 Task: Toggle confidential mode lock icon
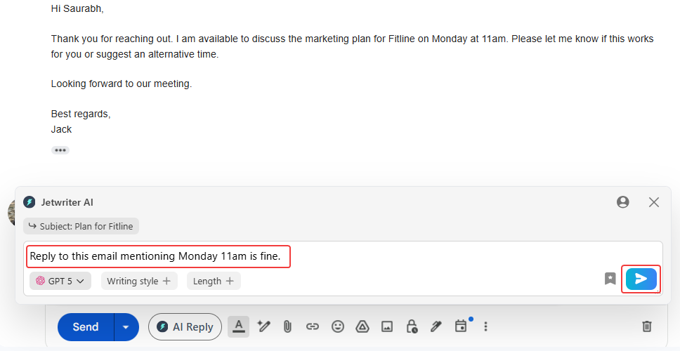412,326
